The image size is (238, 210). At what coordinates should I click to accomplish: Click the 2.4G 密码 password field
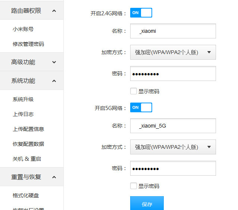point(173,73)
